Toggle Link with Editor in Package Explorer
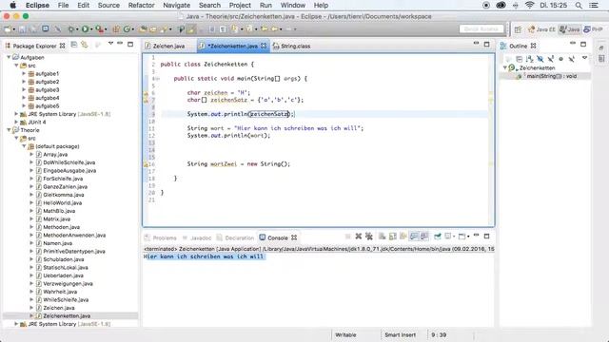609x342 pixels. click(x=85, y=45)
